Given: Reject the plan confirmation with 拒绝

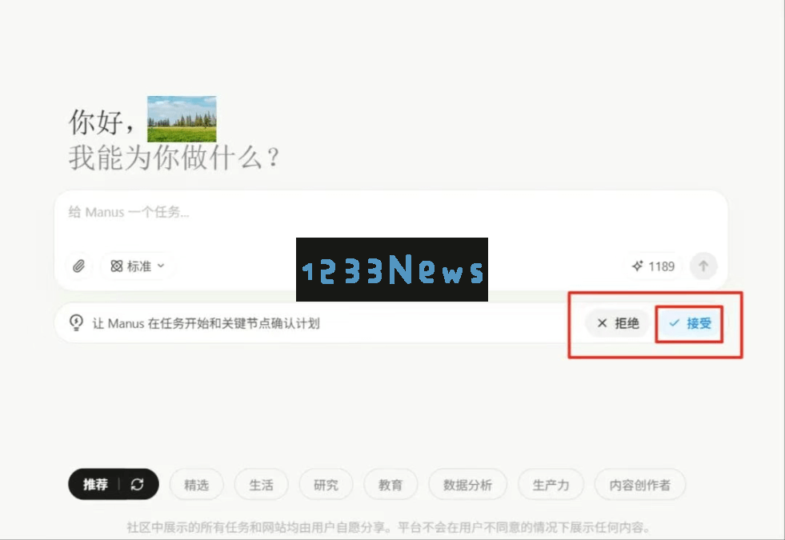Looking at the screenshot, I should (x=618, y=323).
